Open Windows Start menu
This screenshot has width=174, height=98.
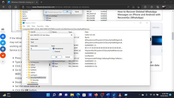pos(48,95)
